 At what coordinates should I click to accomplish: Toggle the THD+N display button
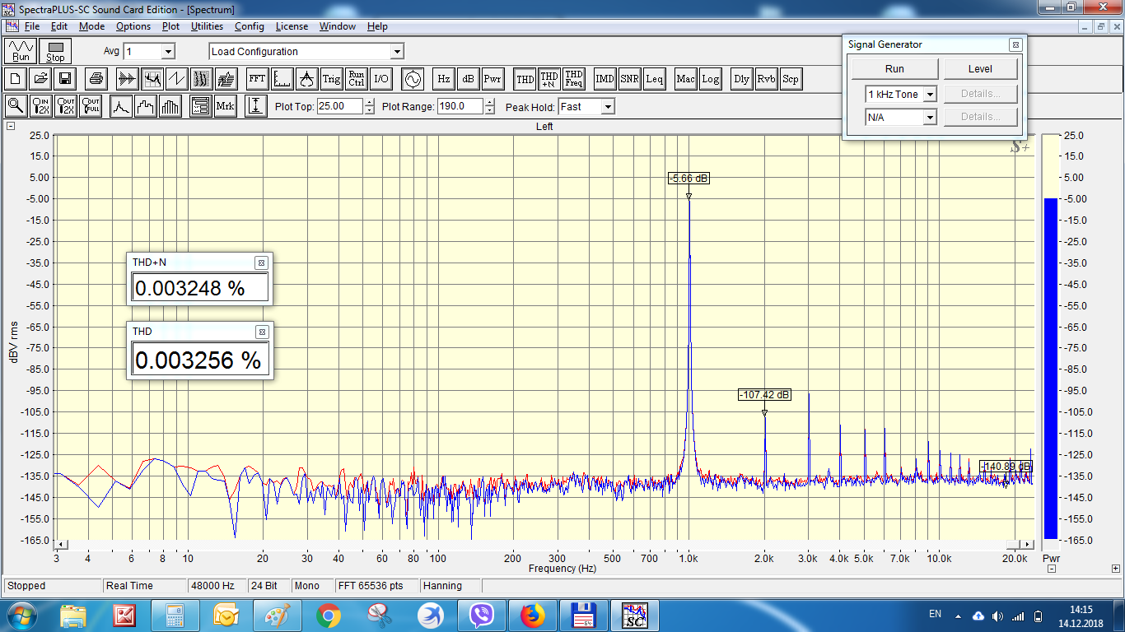tap(549, 79)
